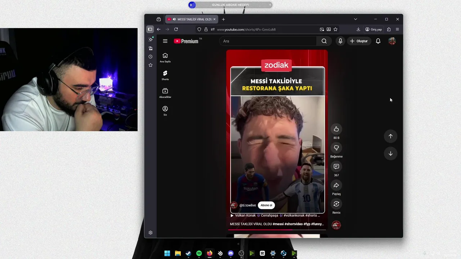Viewport: 461px width, 259px height.
Task: Click the Abone ol subscribe button
Action: tap(267, 205)
